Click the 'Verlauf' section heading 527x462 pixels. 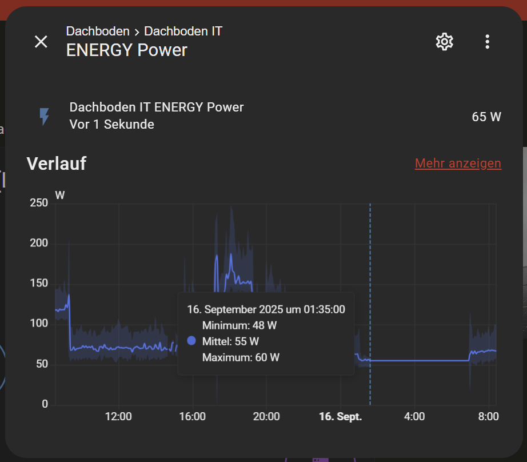57,164
